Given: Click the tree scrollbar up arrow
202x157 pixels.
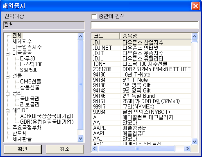Looking at the screenshot, I should pyautogui.click(x=80, y=37).
